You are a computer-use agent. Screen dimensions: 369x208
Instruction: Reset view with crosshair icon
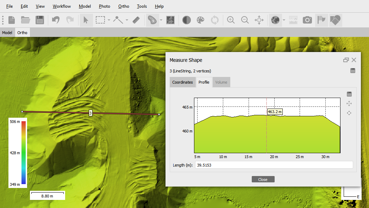click(x=259, y=20)
